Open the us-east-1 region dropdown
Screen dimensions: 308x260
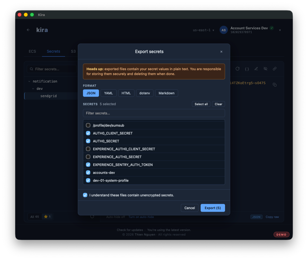[204, 30]
